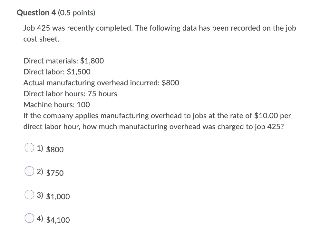Click the Machine hours 100 text
The width and height of the screenshot is (330, 229).
coord(56,105)
